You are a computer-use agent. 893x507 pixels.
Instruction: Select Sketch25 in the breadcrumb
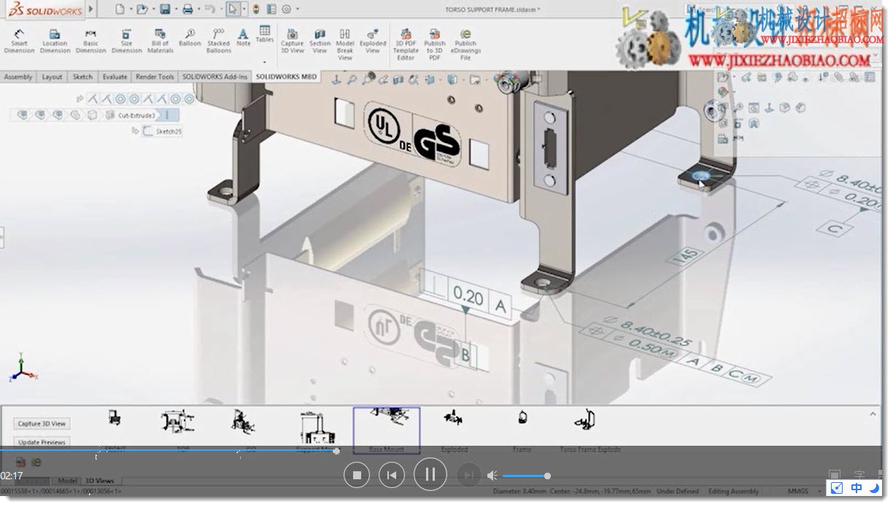162,131
